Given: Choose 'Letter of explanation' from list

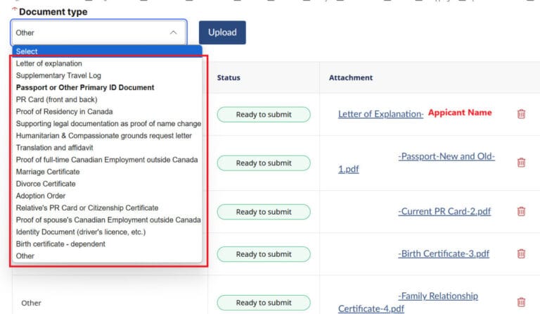Looking at the screenshot, I should [x=49, y=63].
